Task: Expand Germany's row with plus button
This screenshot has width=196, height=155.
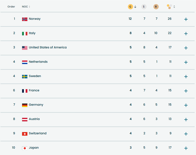Action: 186,105
